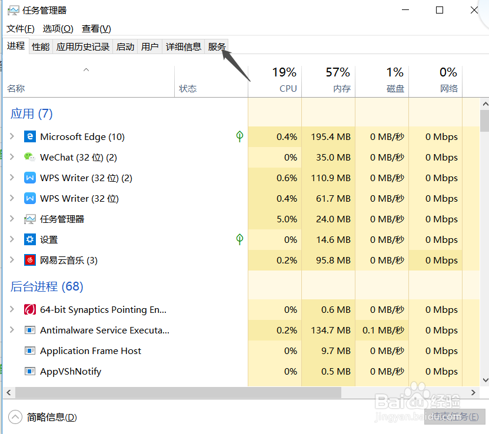Viewport: 489px width, 434px height.
Task: Open the 查看(V) menu
Action: [96, 29]
